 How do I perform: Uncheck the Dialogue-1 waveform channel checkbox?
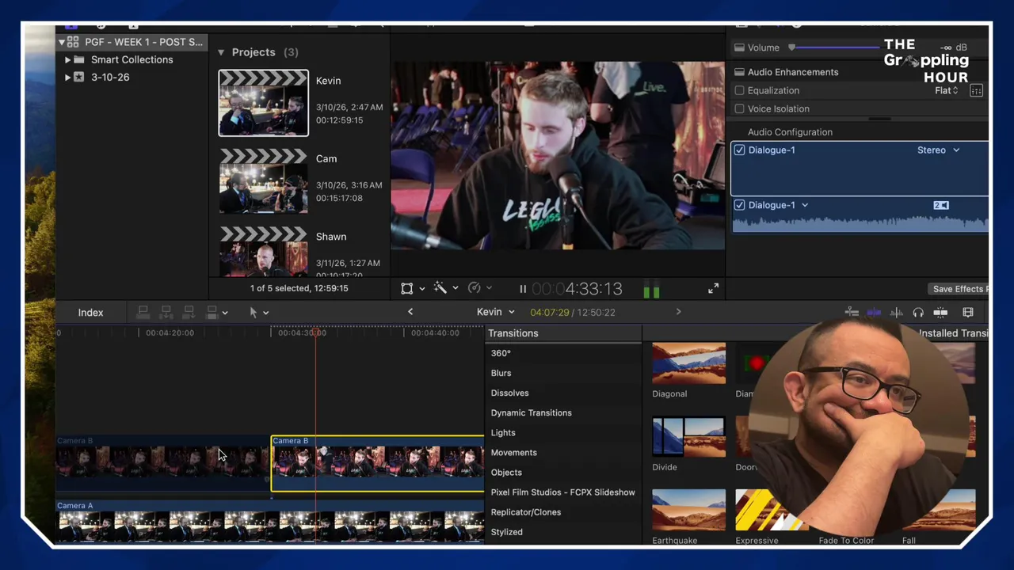739,205
